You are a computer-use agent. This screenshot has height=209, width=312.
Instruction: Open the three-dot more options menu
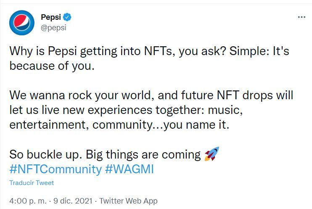tap(301, 17)
